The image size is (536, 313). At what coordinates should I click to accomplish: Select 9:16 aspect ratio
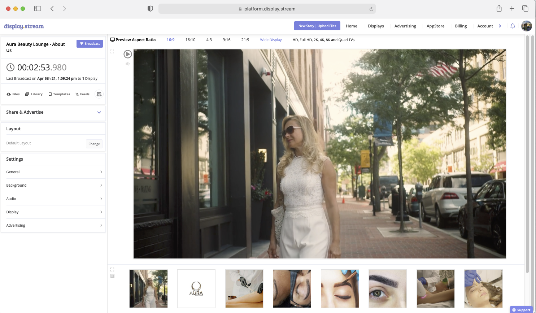point(226,40)
